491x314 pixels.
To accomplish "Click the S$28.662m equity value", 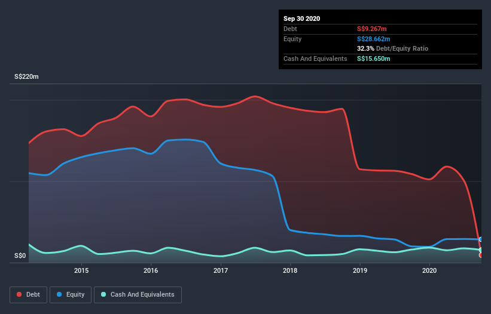I will [374, 39].
